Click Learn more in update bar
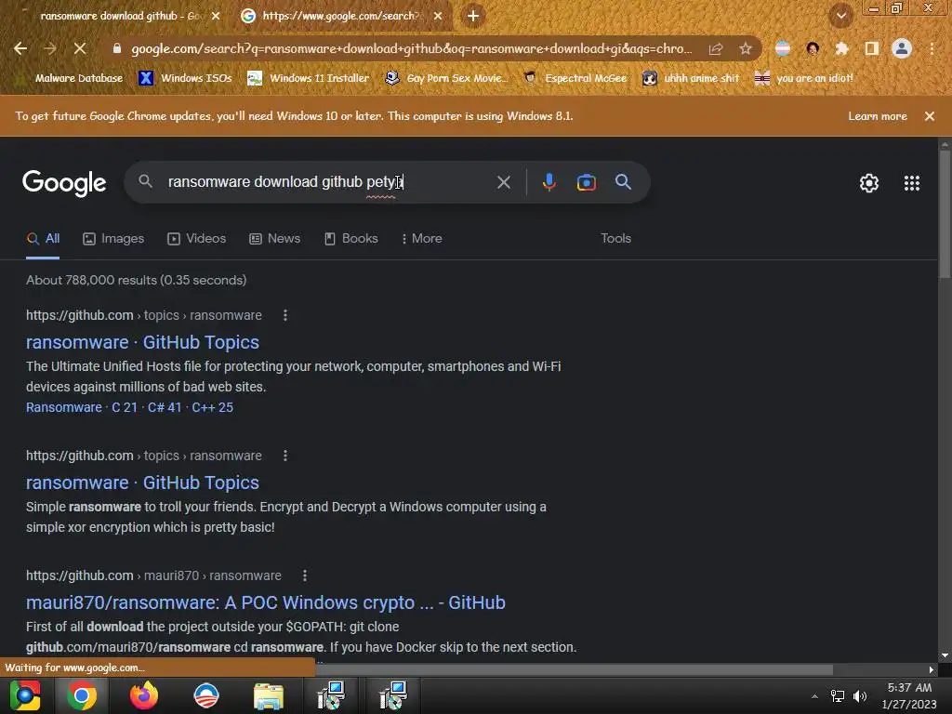 [878, 116]
